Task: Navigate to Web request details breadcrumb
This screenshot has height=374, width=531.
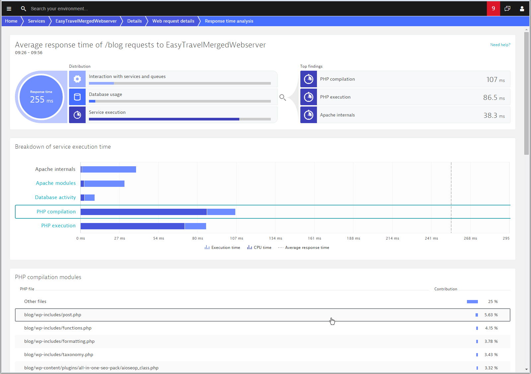Action: click(x=173, y=21)
